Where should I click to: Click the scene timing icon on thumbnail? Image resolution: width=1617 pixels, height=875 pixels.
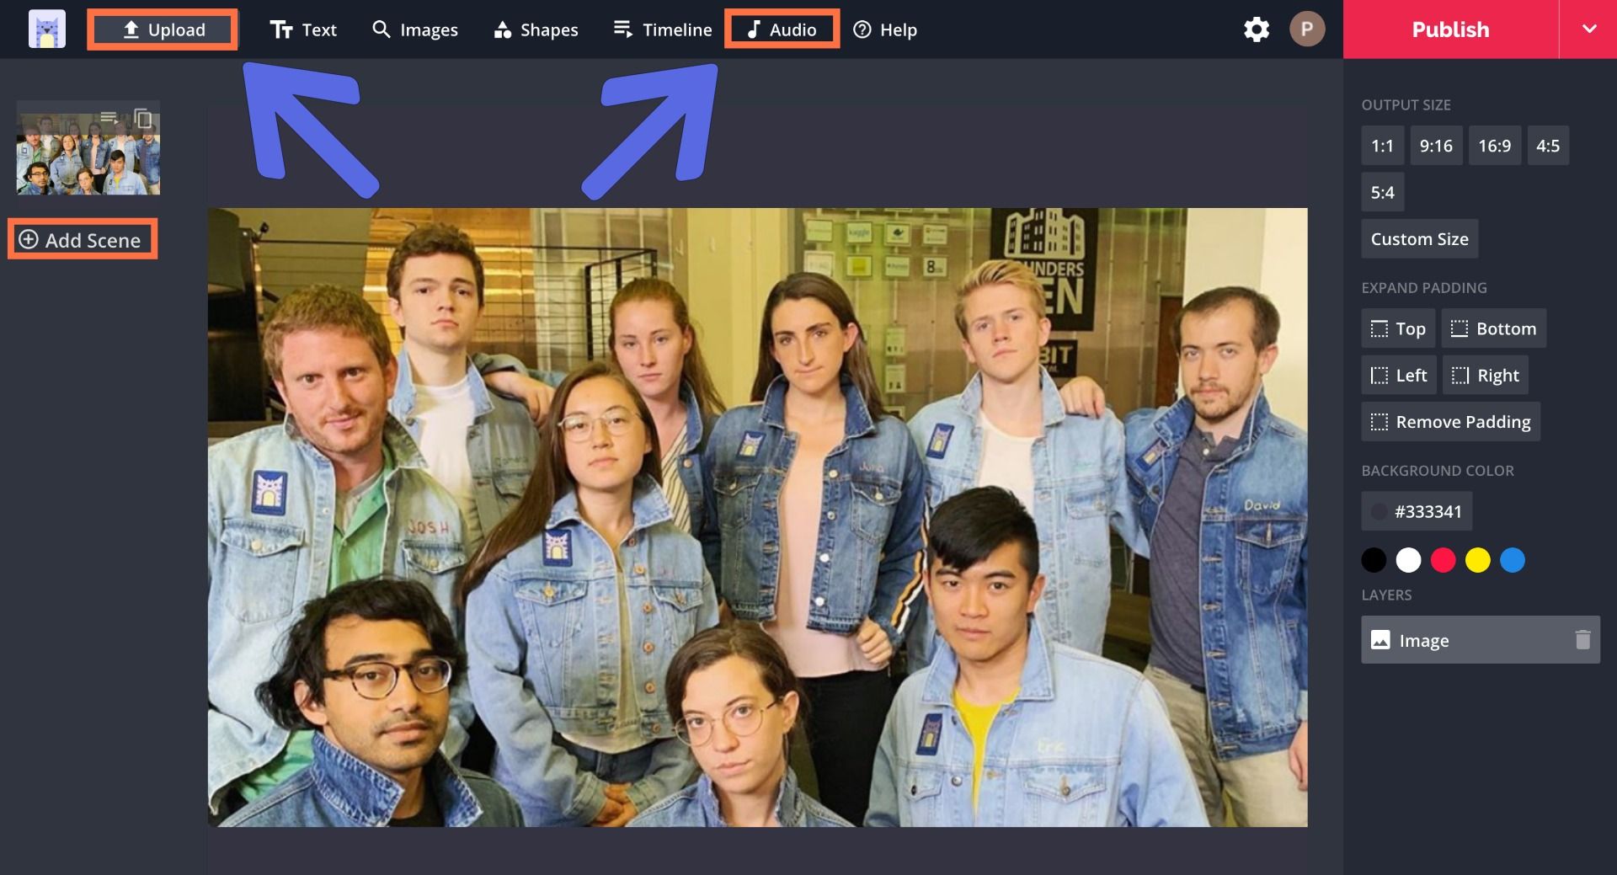point(109,118)
